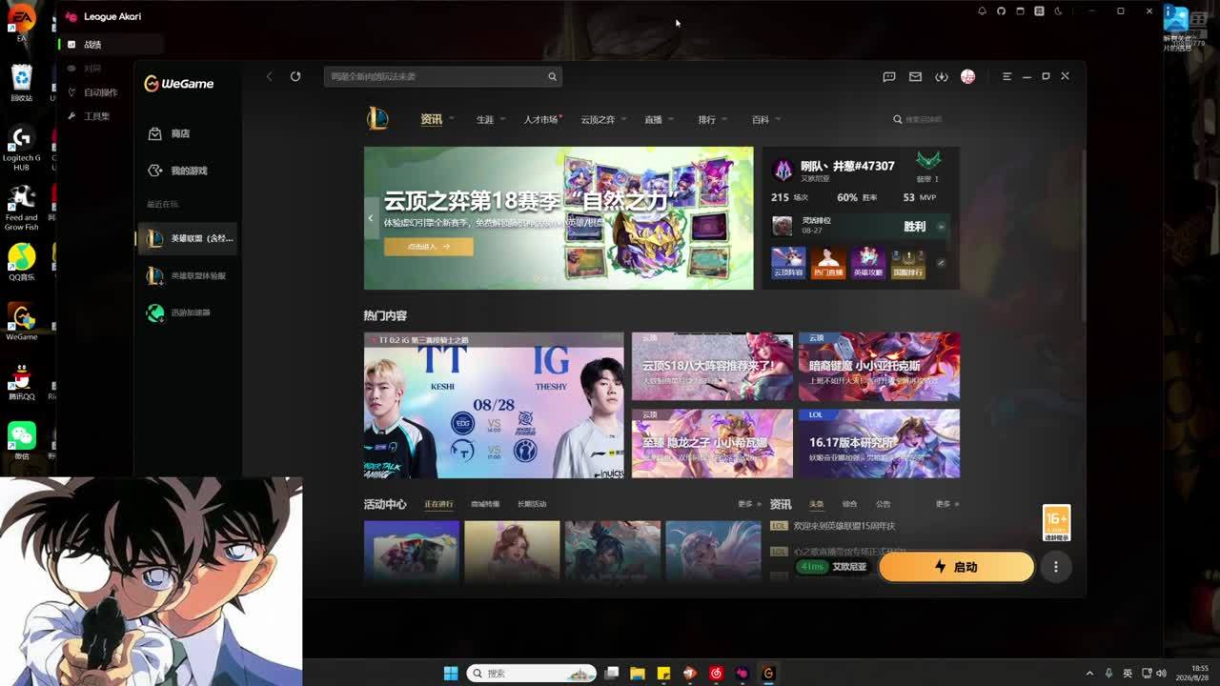The image size is (1220, 686).
Task: Open the GitHub link in League Akari
Action: (1001, 11)
